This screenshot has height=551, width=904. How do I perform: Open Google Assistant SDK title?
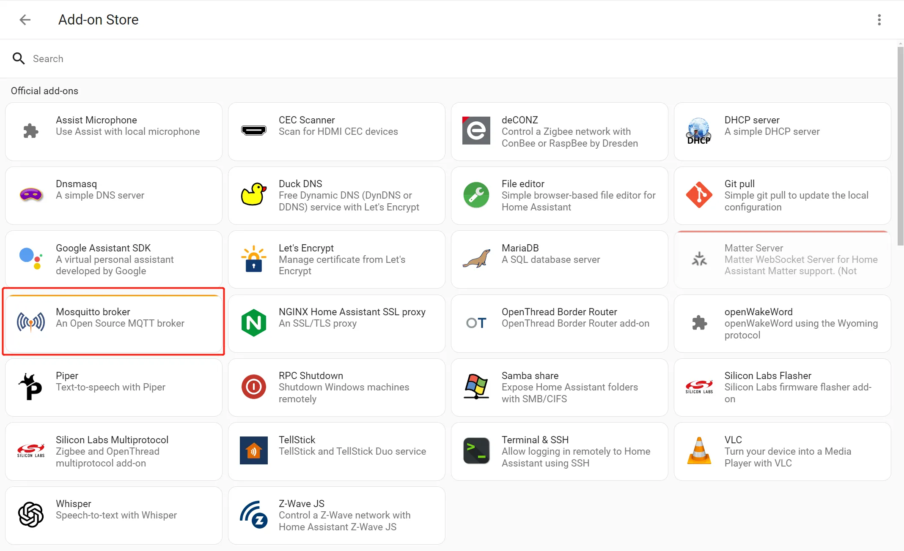pos(103,248)
